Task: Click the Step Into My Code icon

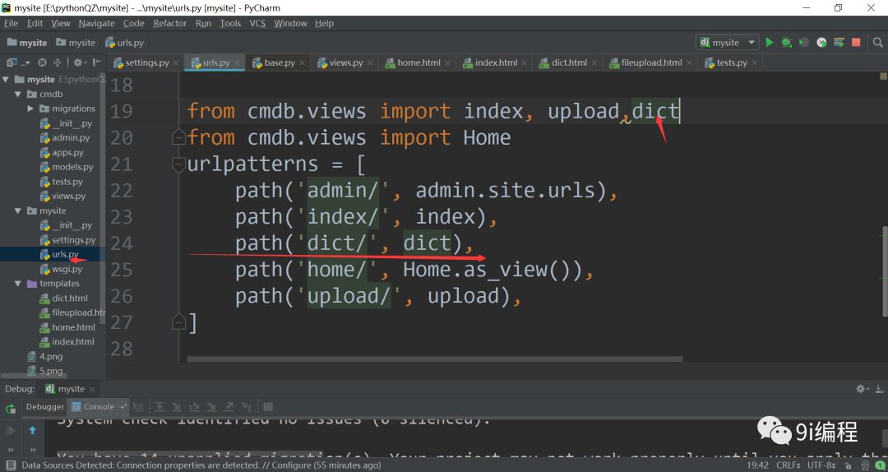Action: (194, 407)
